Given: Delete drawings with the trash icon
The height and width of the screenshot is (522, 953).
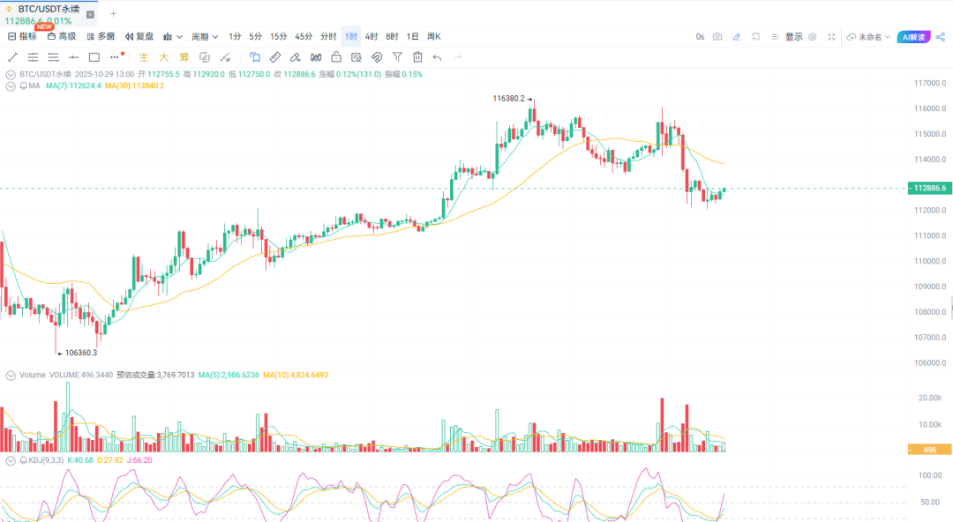Looking at the screenshot, I should click(x=417, y=57).
